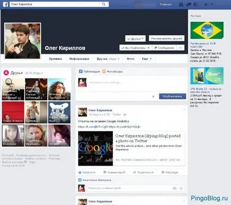Open the Друзья section heading link
Image resolution: width=231 pixels, height=205 pixels.
(16, 73)
